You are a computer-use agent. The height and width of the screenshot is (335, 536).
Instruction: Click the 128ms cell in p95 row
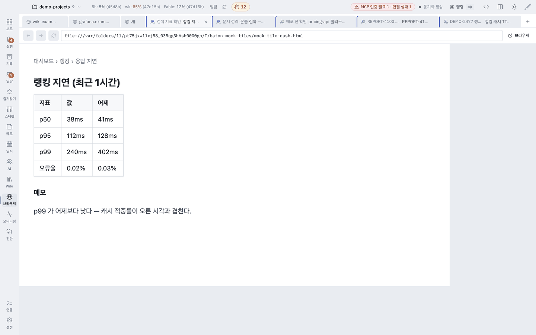click(x=108, y=136)
